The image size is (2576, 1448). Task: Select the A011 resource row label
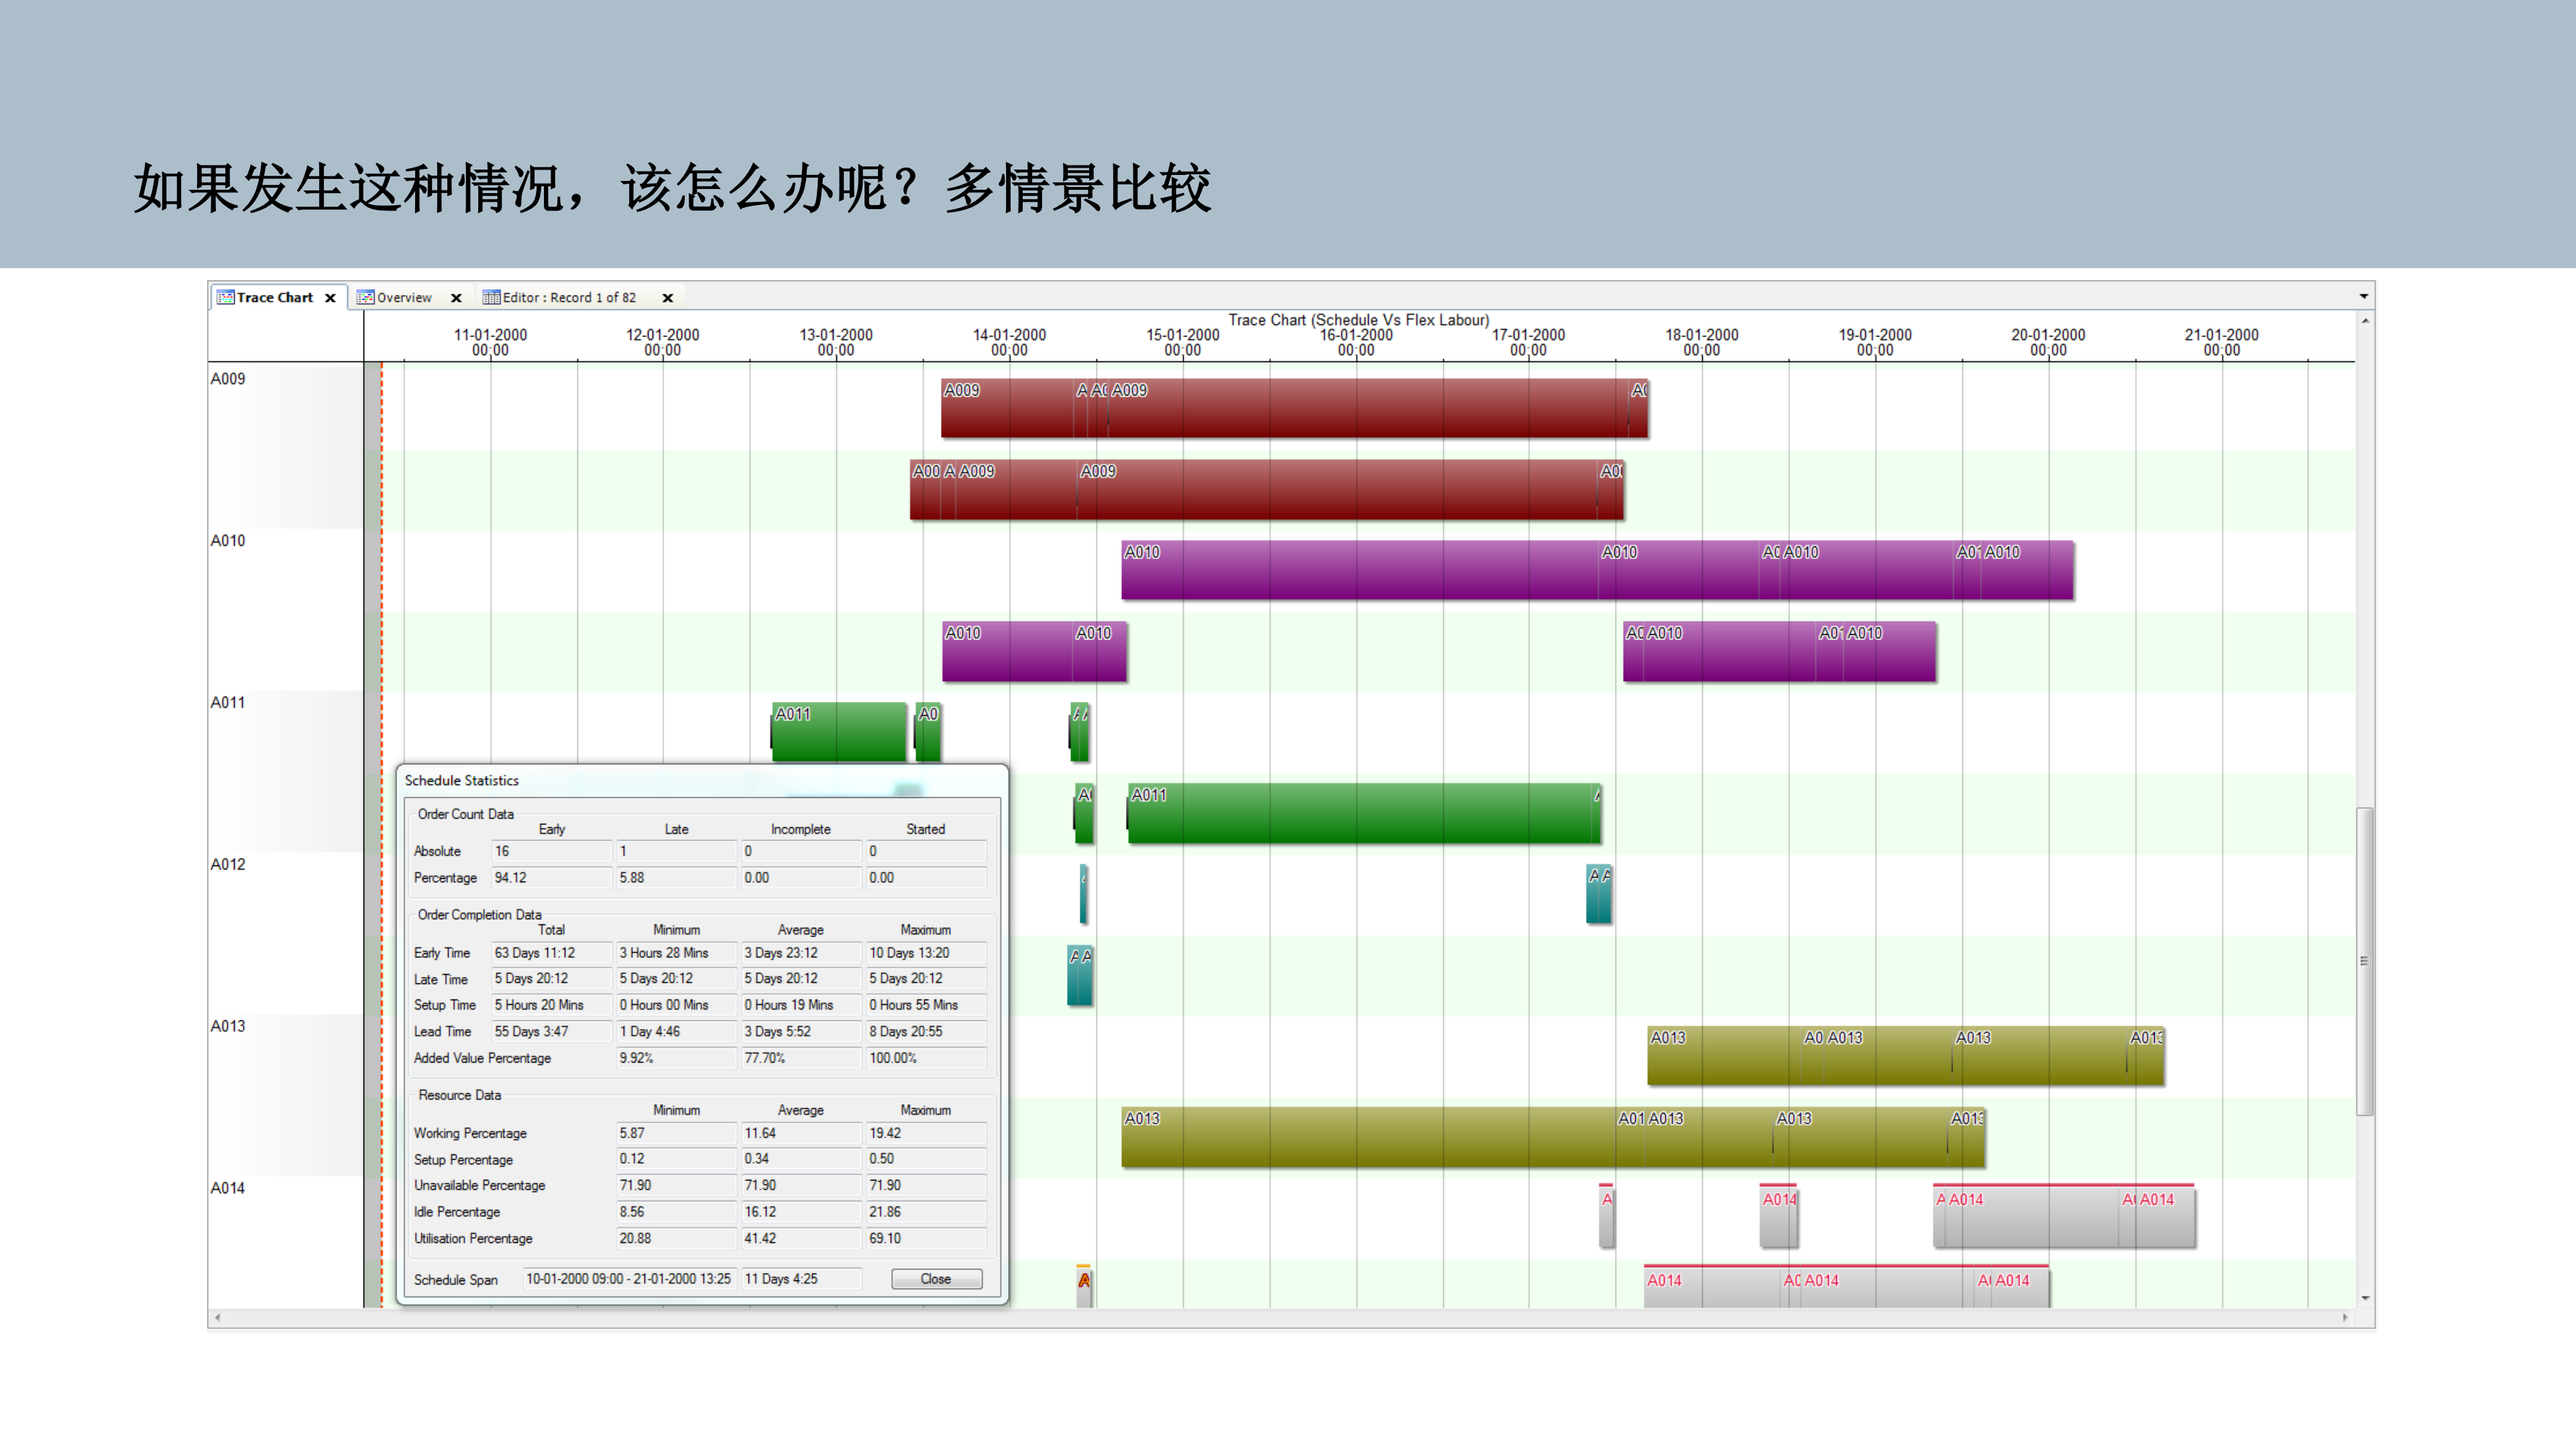point(228,703)
